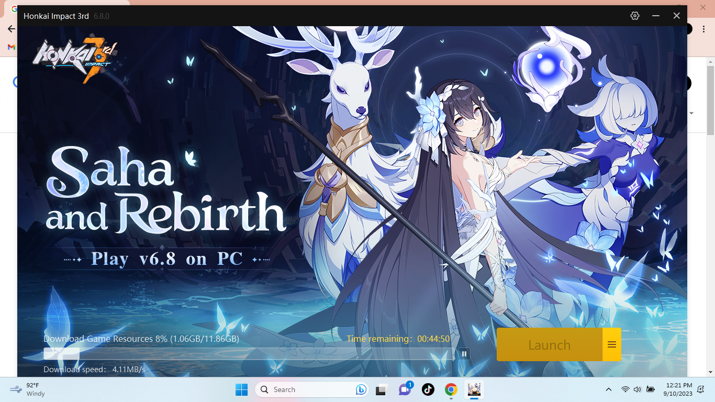This screenshot has height=402, width=715.
Task: Click the download progress bar
Action: coord(249,354)
